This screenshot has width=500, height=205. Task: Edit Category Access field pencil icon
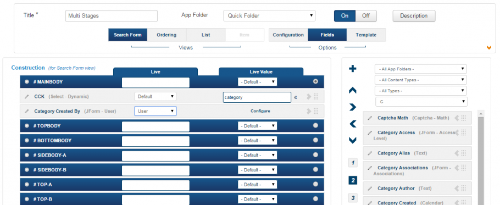(x=370, y=132)
